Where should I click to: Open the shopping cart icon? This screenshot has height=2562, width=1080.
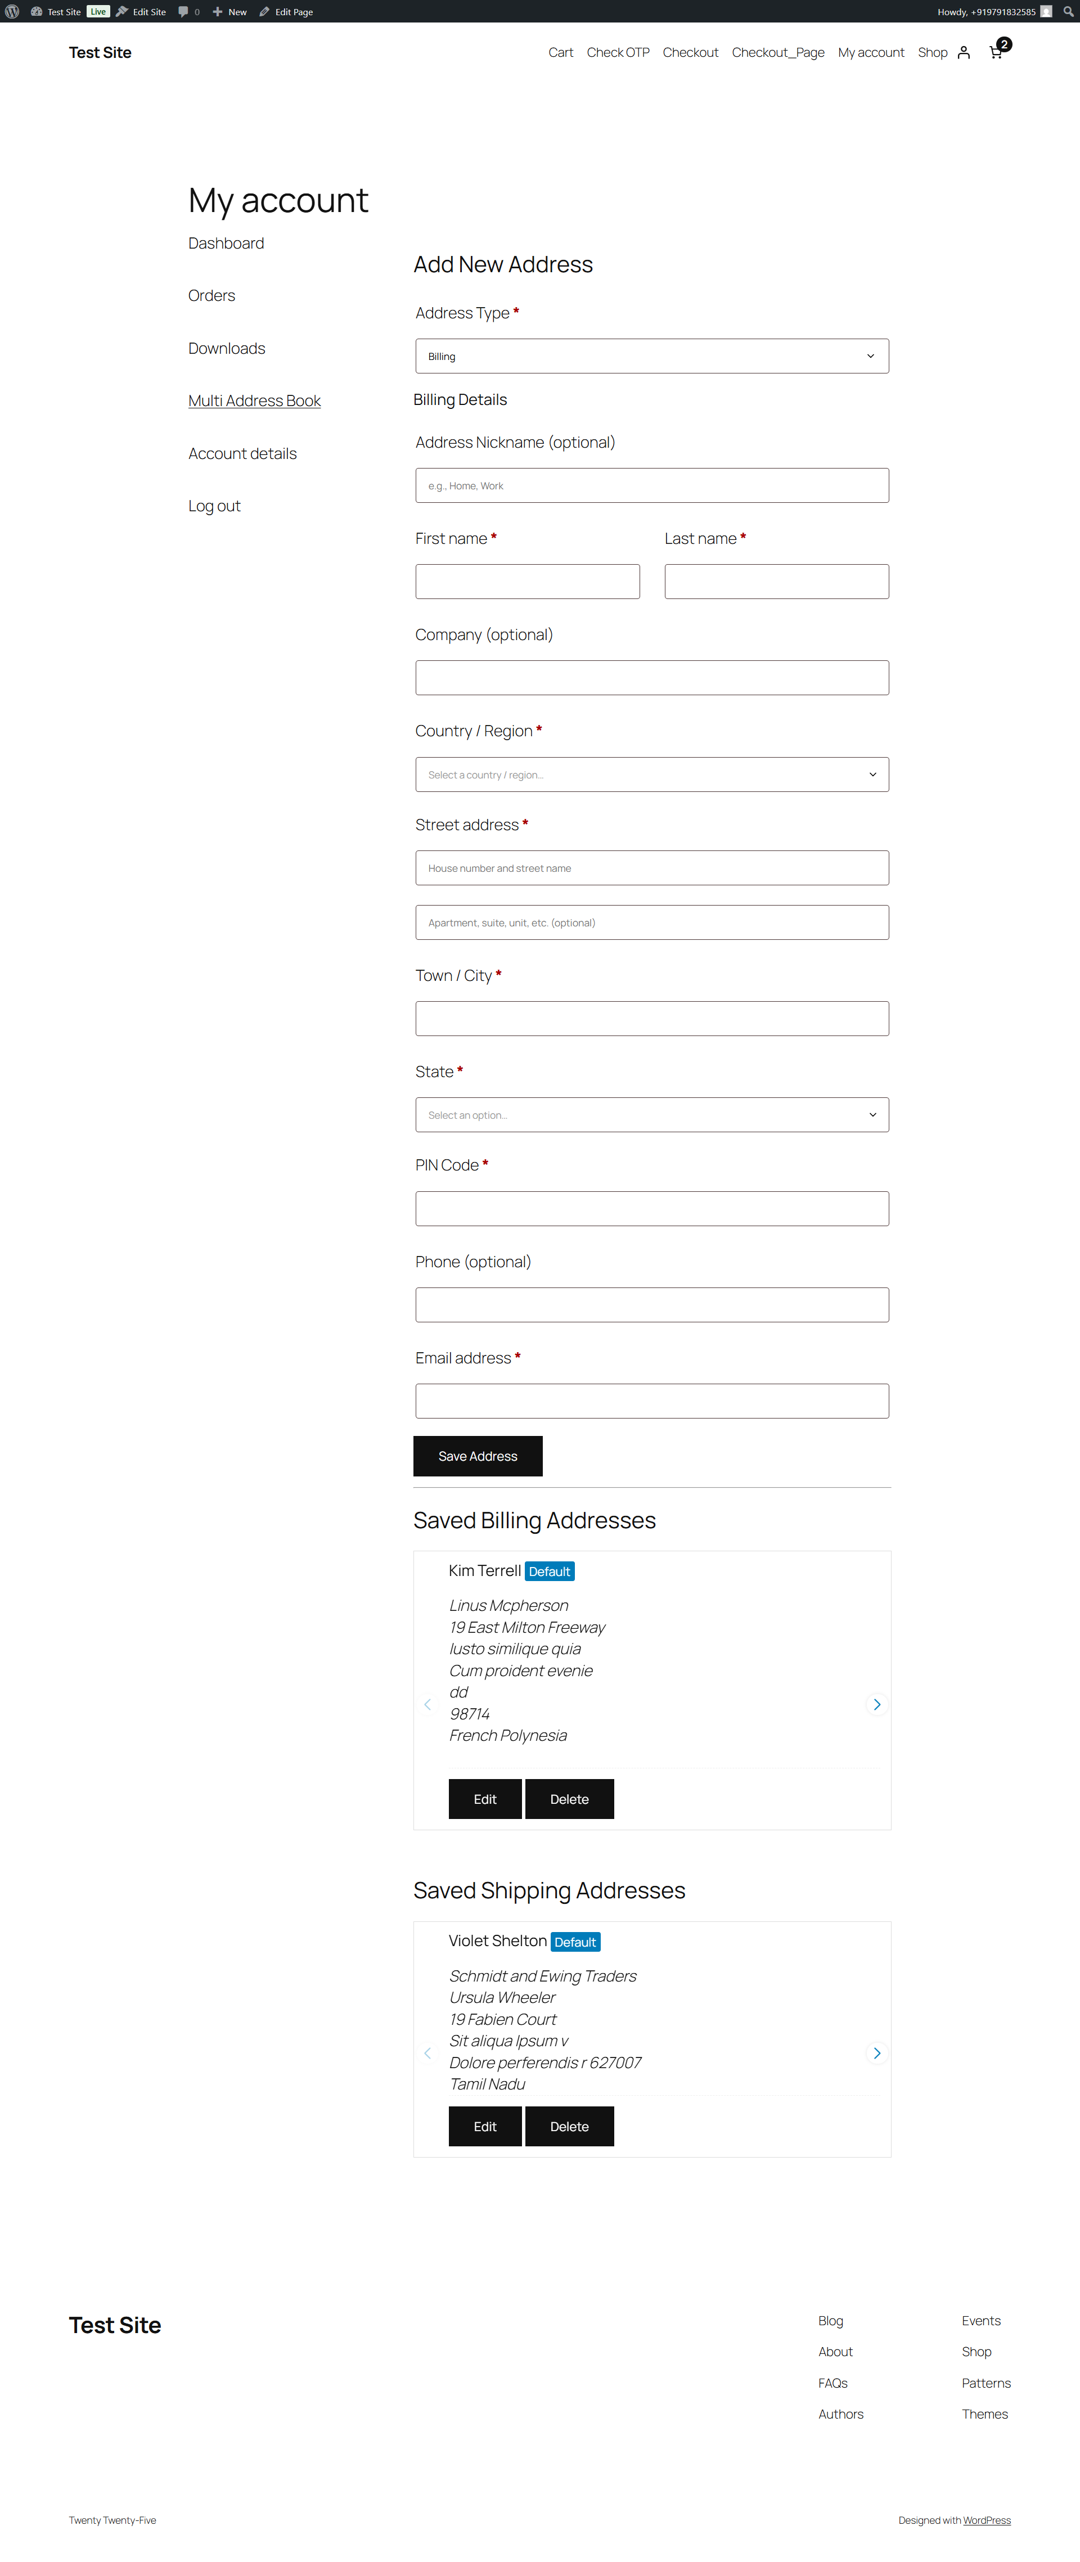pos(996,53)
